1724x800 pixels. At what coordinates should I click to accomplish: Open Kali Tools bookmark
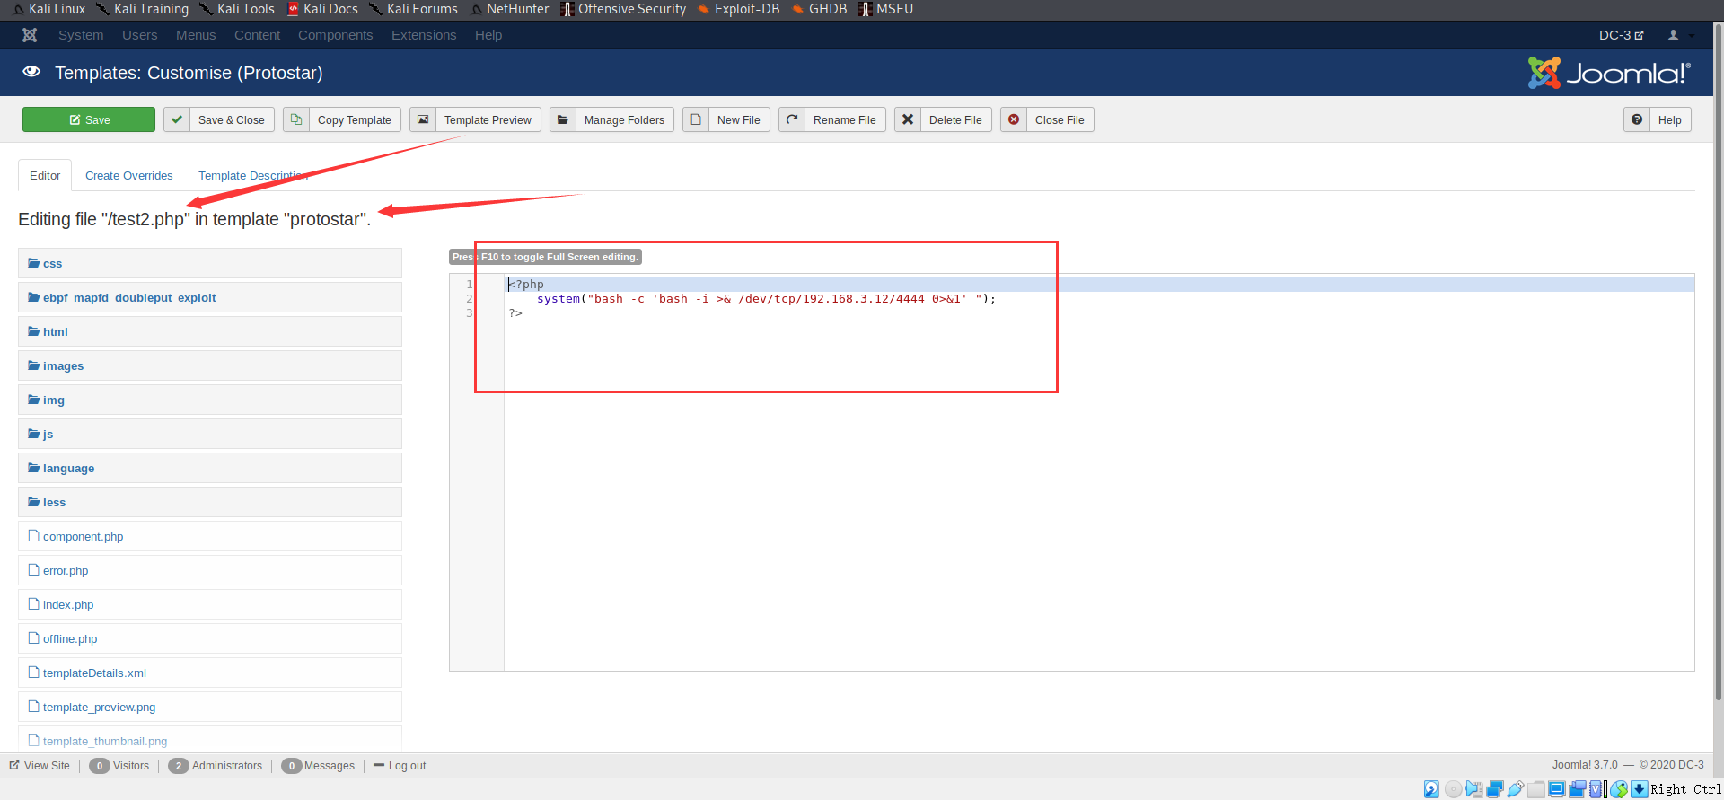click(x=237, y=9)
